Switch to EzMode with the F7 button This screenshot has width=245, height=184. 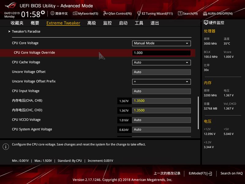199,173
